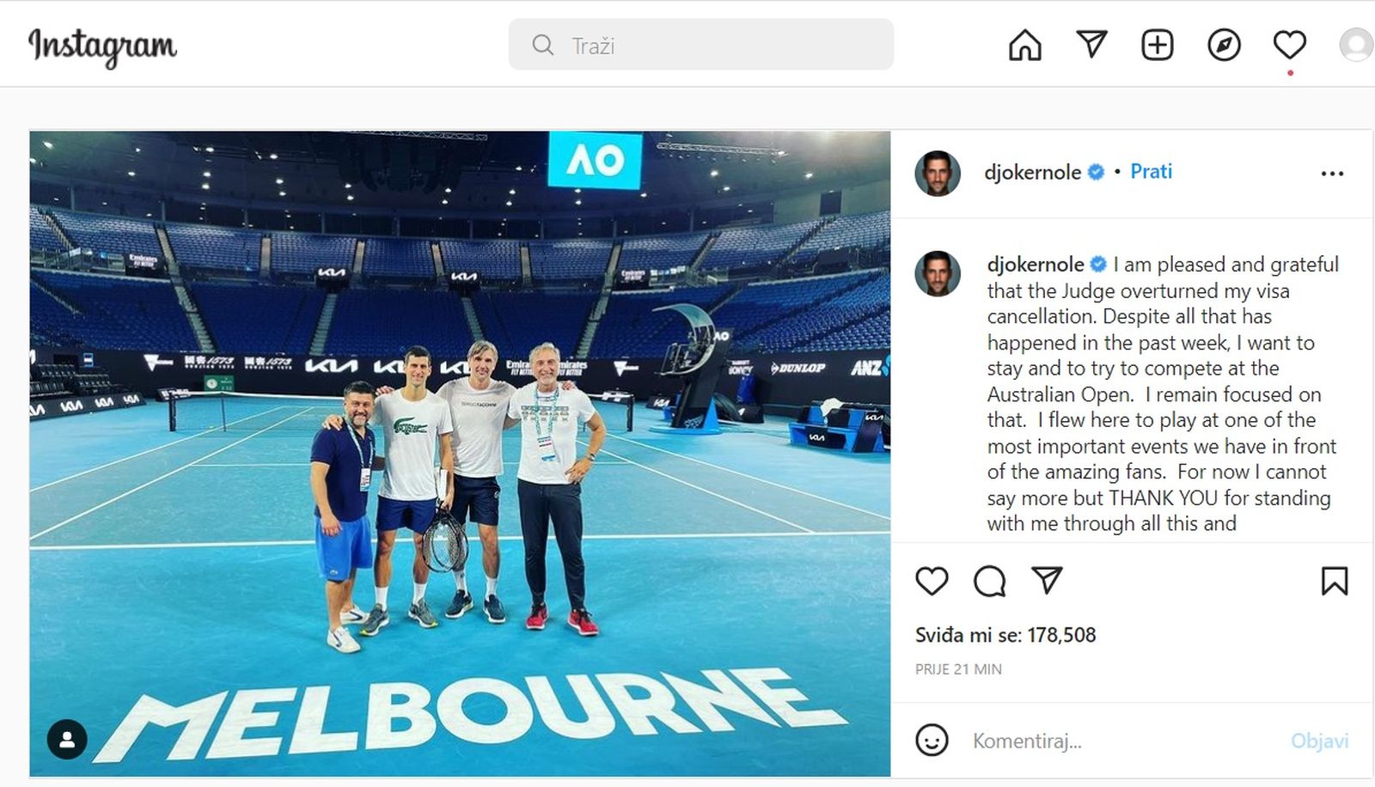Image resolution: width=1375 pixels, height=787 pixels.
Task: Show tagged people icon on the photo
Action: pyautogui.click(x=67, y=740)
